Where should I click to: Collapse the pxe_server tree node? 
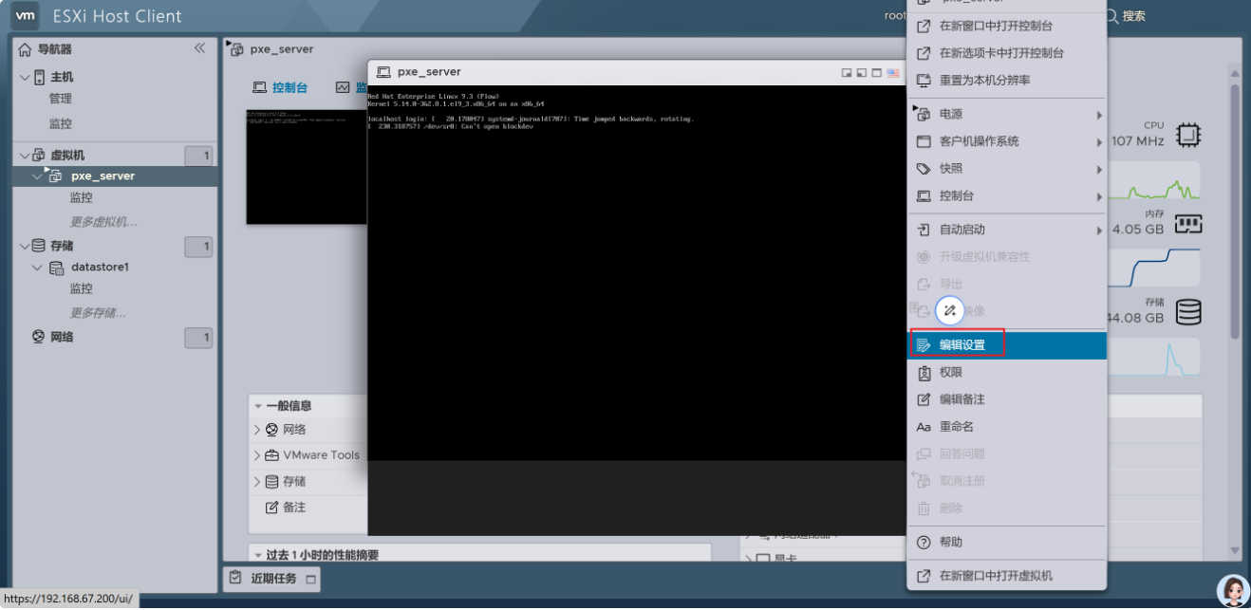(x=38, y=176)
